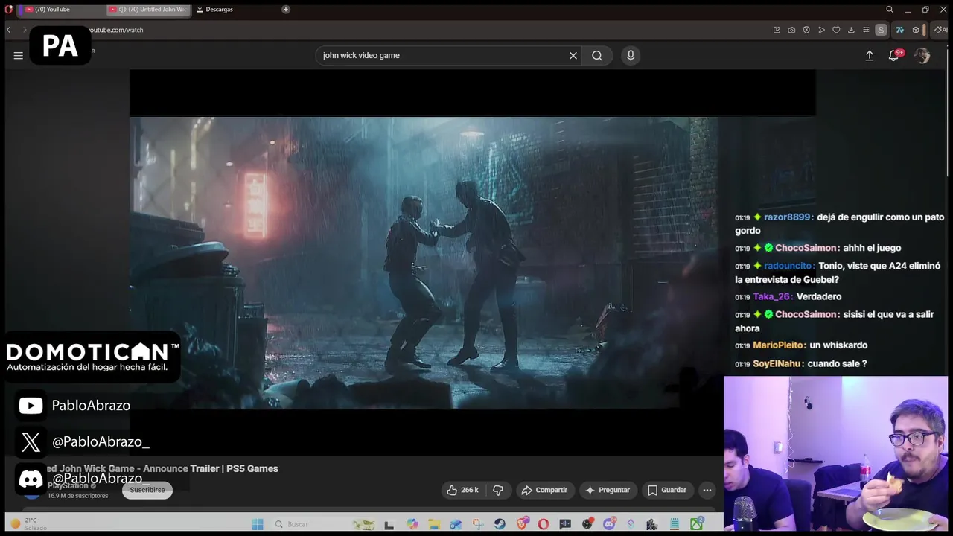The width and height of the screenshot is (953, 536).
Task: Like the video with 266 k
Action: click(462, 490)
